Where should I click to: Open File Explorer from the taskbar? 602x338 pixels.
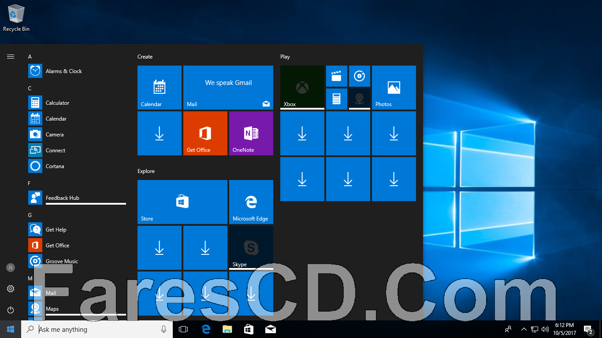227,329
